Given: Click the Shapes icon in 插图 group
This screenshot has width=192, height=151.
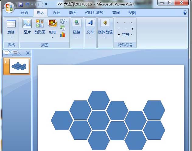Looking at the screenshot, I should [x=63, y=21].
